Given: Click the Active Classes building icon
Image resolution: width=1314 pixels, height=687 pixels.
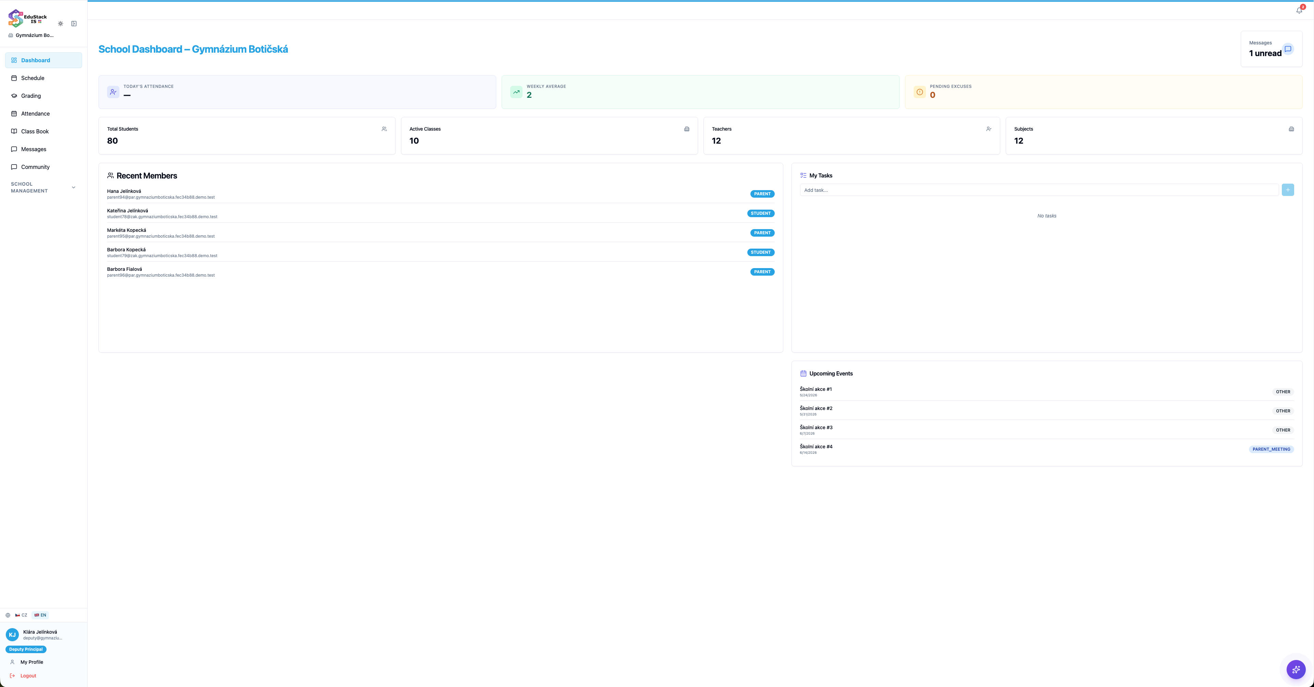Looking at the screenshot, I should click(686, 129).
